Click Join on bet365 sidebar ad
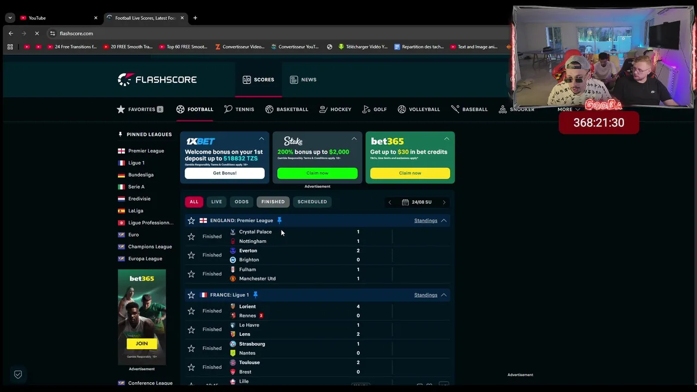 [x=142, y=344]
